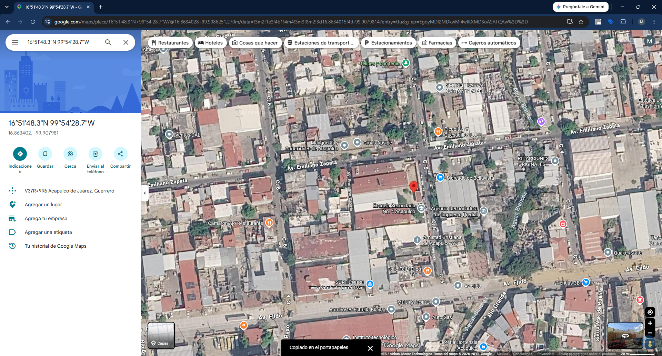Collapse the side panel arrow
The height and width of the screenshot is (356, 662).
(144, 193)
